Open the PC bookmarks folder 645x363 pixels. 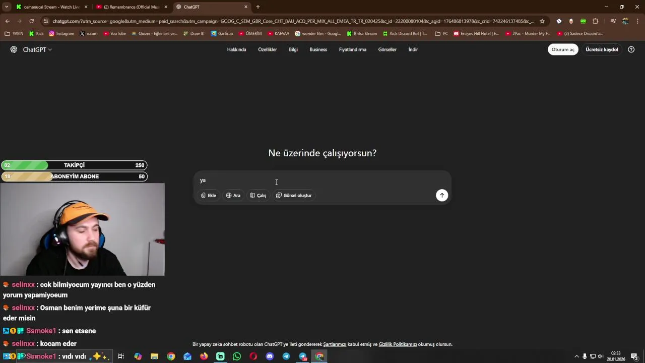(x=441, y=34)
